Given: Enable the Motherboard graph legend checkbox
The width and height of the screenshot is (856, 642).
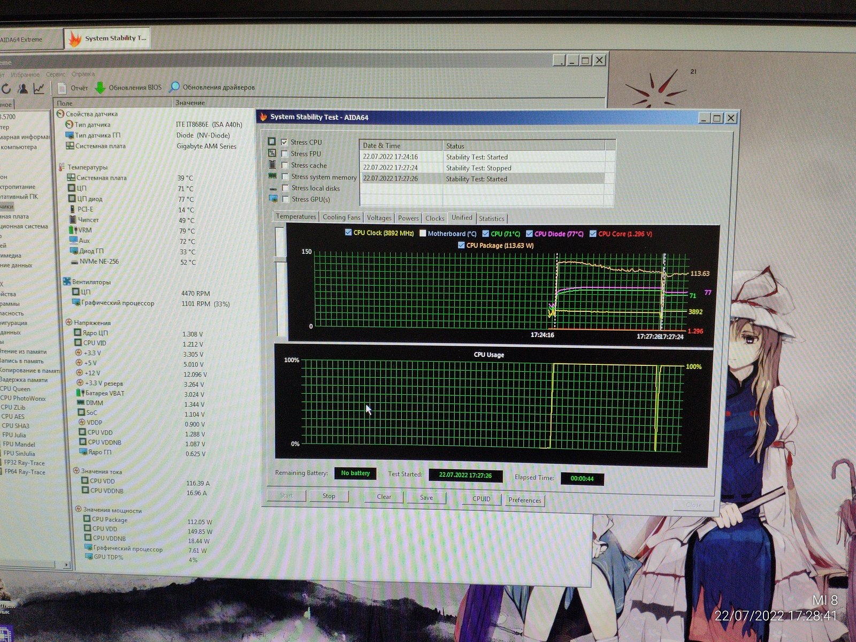Looking at the screenshot, I should (423, 233).
